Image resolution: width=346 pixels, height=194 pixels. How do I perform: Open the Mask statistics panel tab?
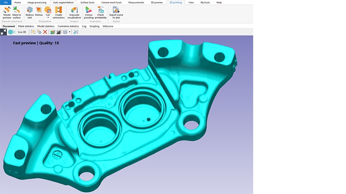coord(26,26)
